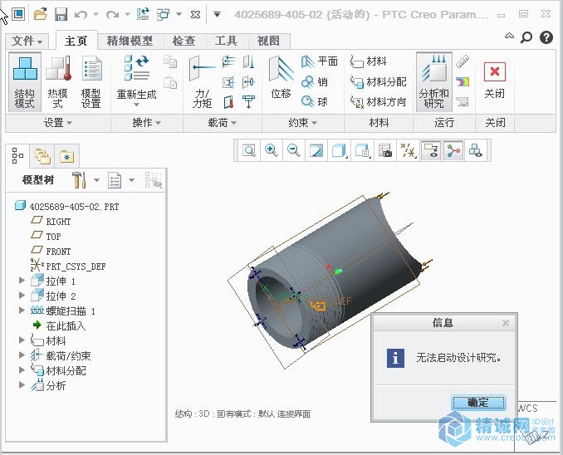563x455 pixels.
Task: Switch to the 精细模型 refine model tab
Action: coord(130,41)
